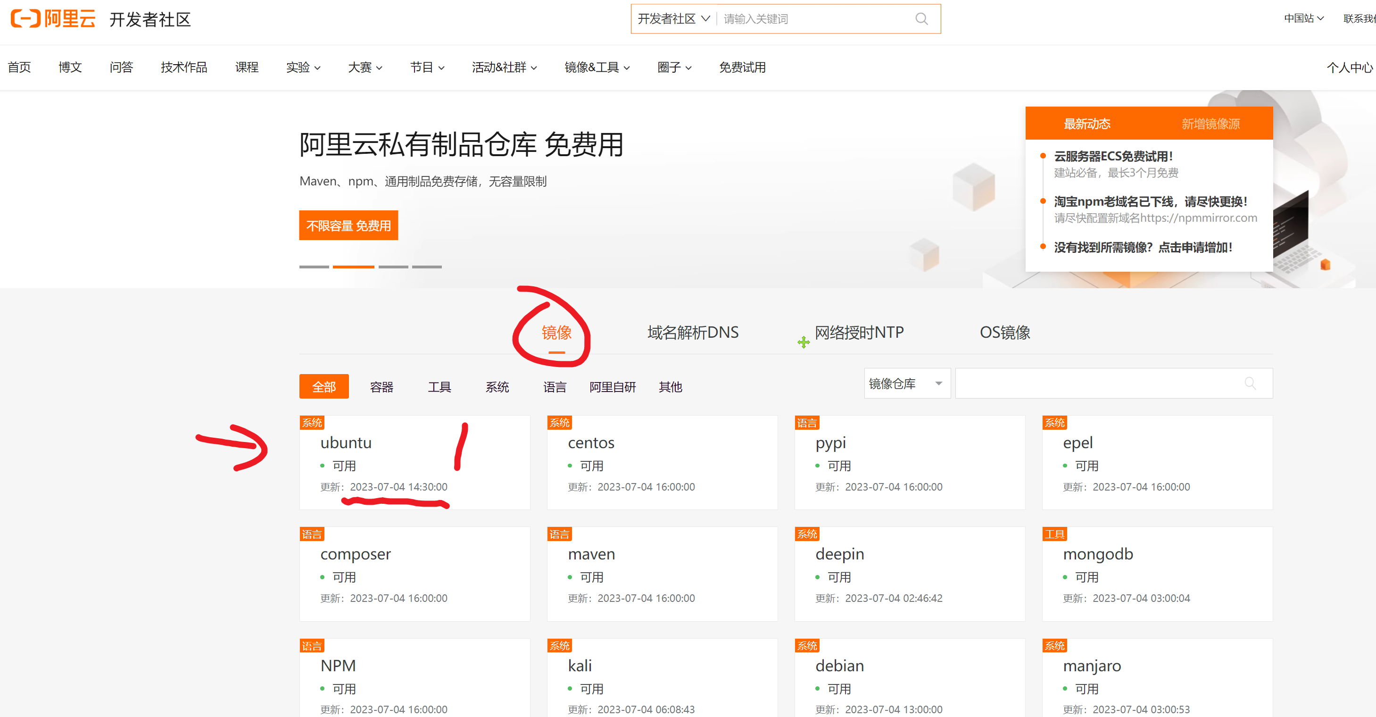Click the mirror search input field
This screenshot has width=1376, height=717.
[1114, 383]
